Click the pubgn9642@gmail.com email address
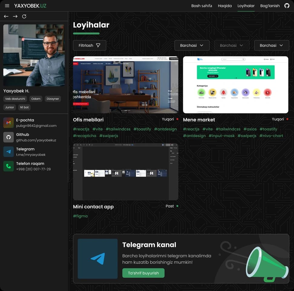Screen dimensions: 294x291 [36, 126]
